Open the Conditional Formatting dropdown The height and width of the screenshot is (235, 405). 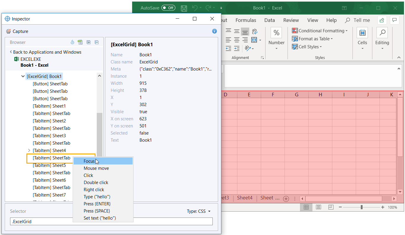point(320,31)
